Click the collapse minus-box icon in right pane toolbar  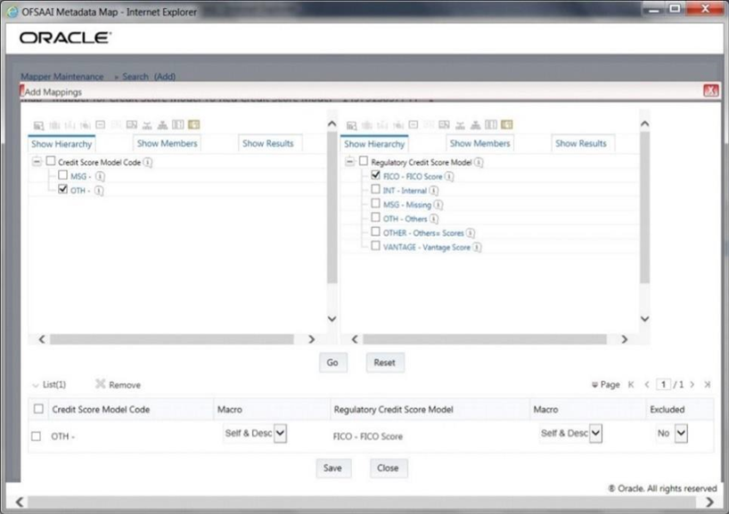pos(413,125)
